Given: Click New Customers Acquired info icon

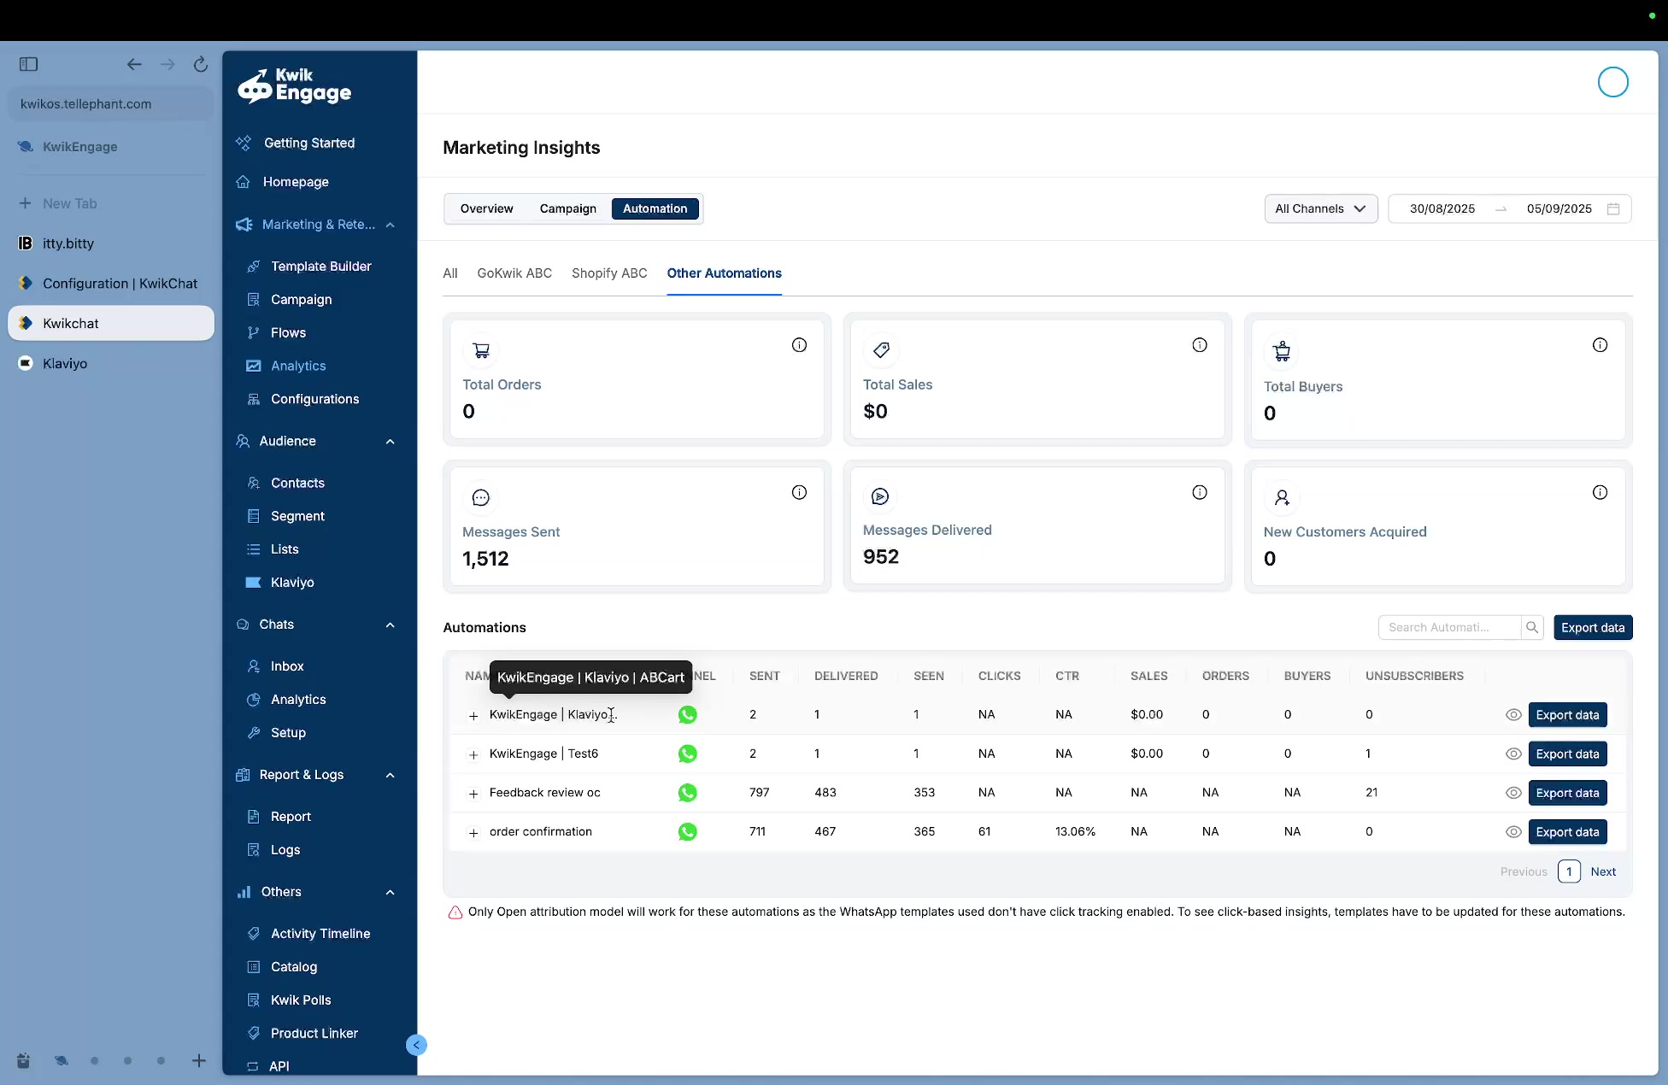Looking at the screenshot, I should click(x=1600, y=492).
